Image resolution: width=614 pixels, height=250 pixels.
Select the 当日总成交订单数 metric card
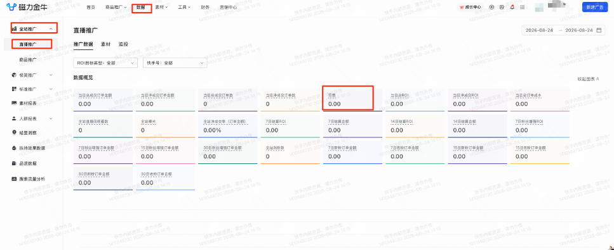point(228,99)
